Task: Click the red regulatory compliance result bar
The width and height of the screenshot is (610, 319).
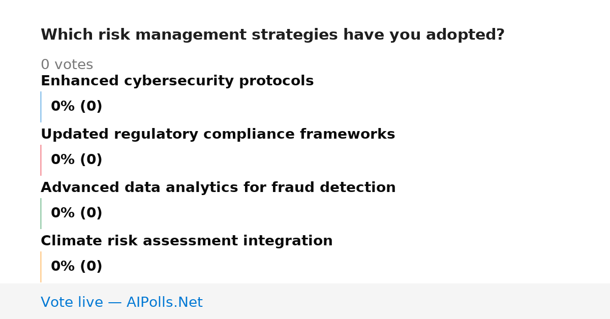Action: point(41,160)
